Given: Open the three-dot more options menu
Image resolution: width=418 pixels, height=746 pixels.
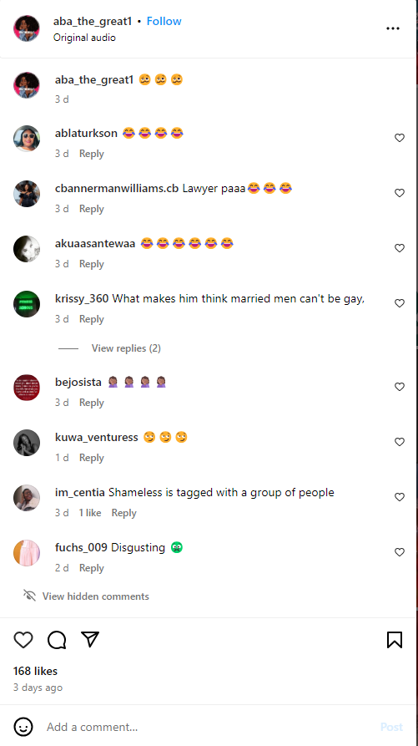Looking at the screenshot, I should [393, 28].
